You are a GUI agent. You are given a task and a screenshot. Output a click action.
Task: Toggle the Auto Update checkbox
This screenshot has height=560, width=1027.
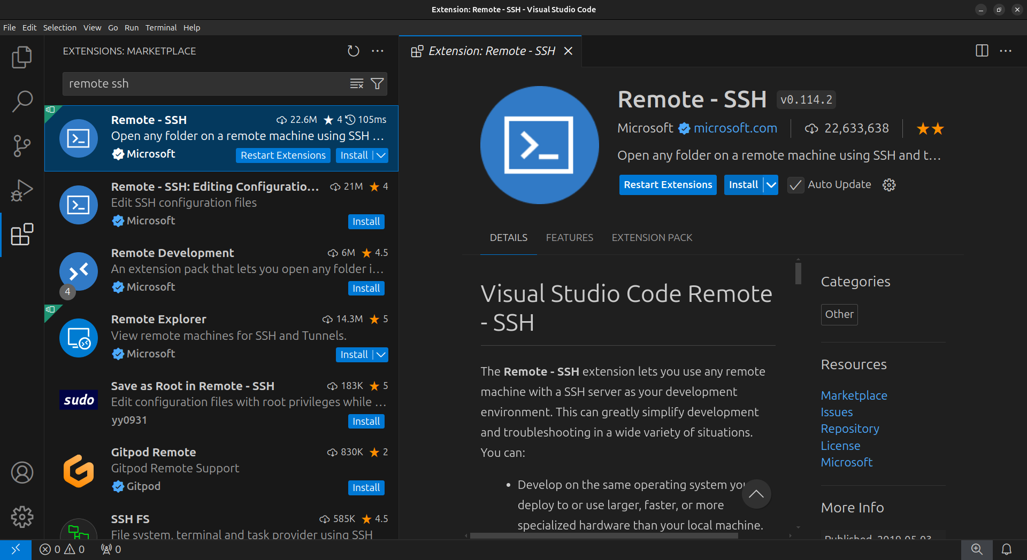click(795, 185)
